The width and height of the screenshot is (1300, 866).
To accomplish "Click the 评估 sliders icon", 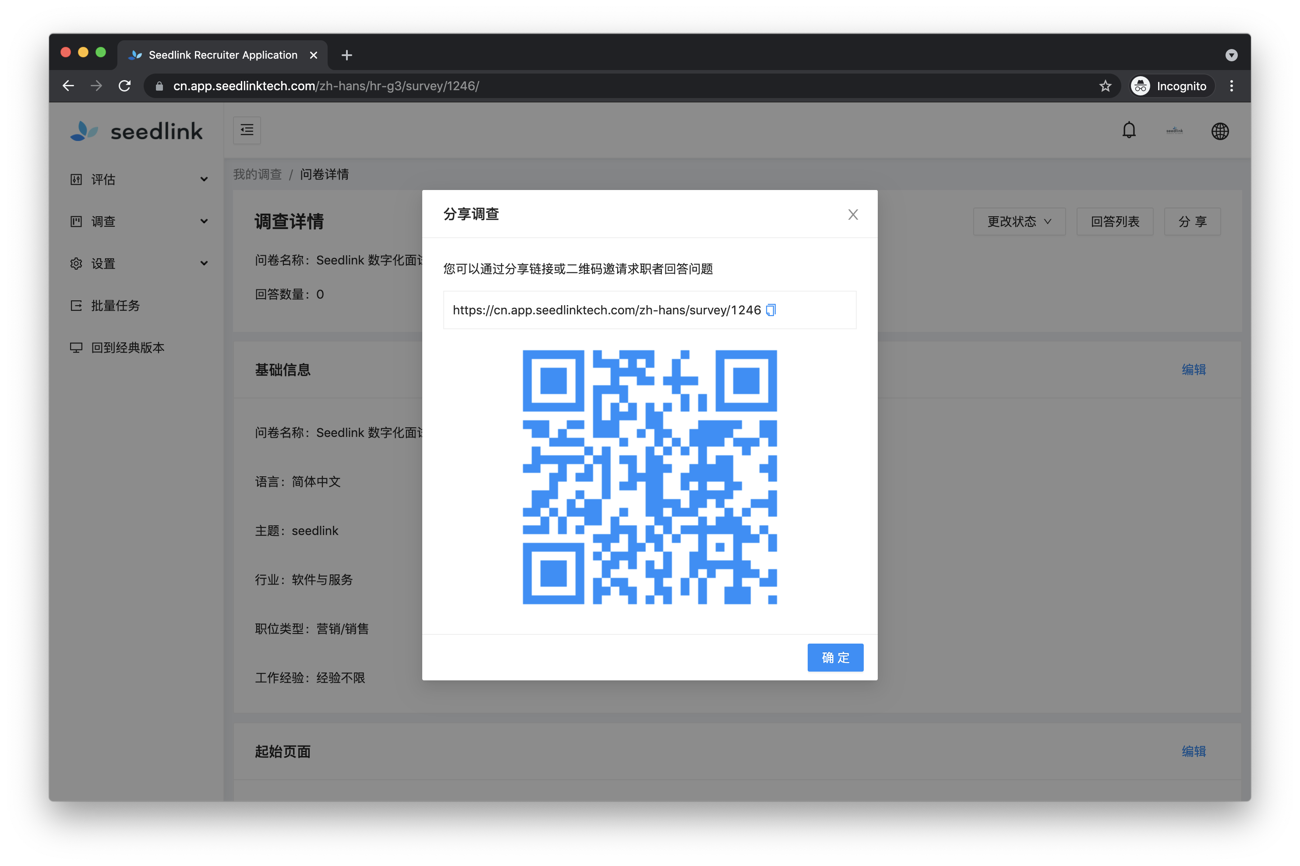I will point(76,179).
